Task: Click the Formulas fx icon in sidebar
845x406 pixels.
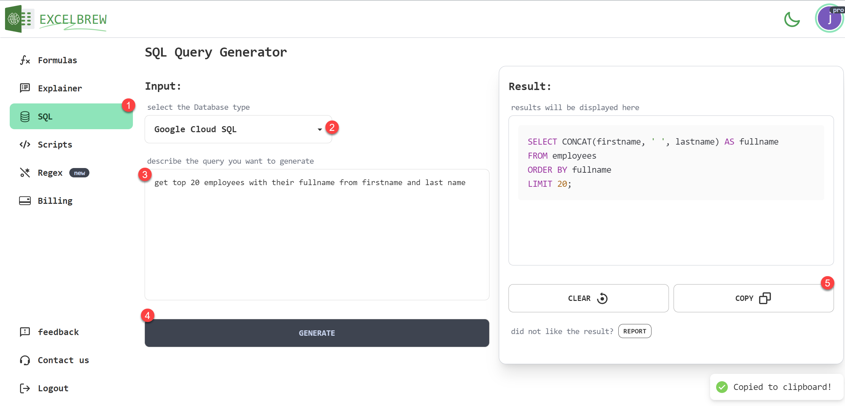Action: (x=25, y=60)
